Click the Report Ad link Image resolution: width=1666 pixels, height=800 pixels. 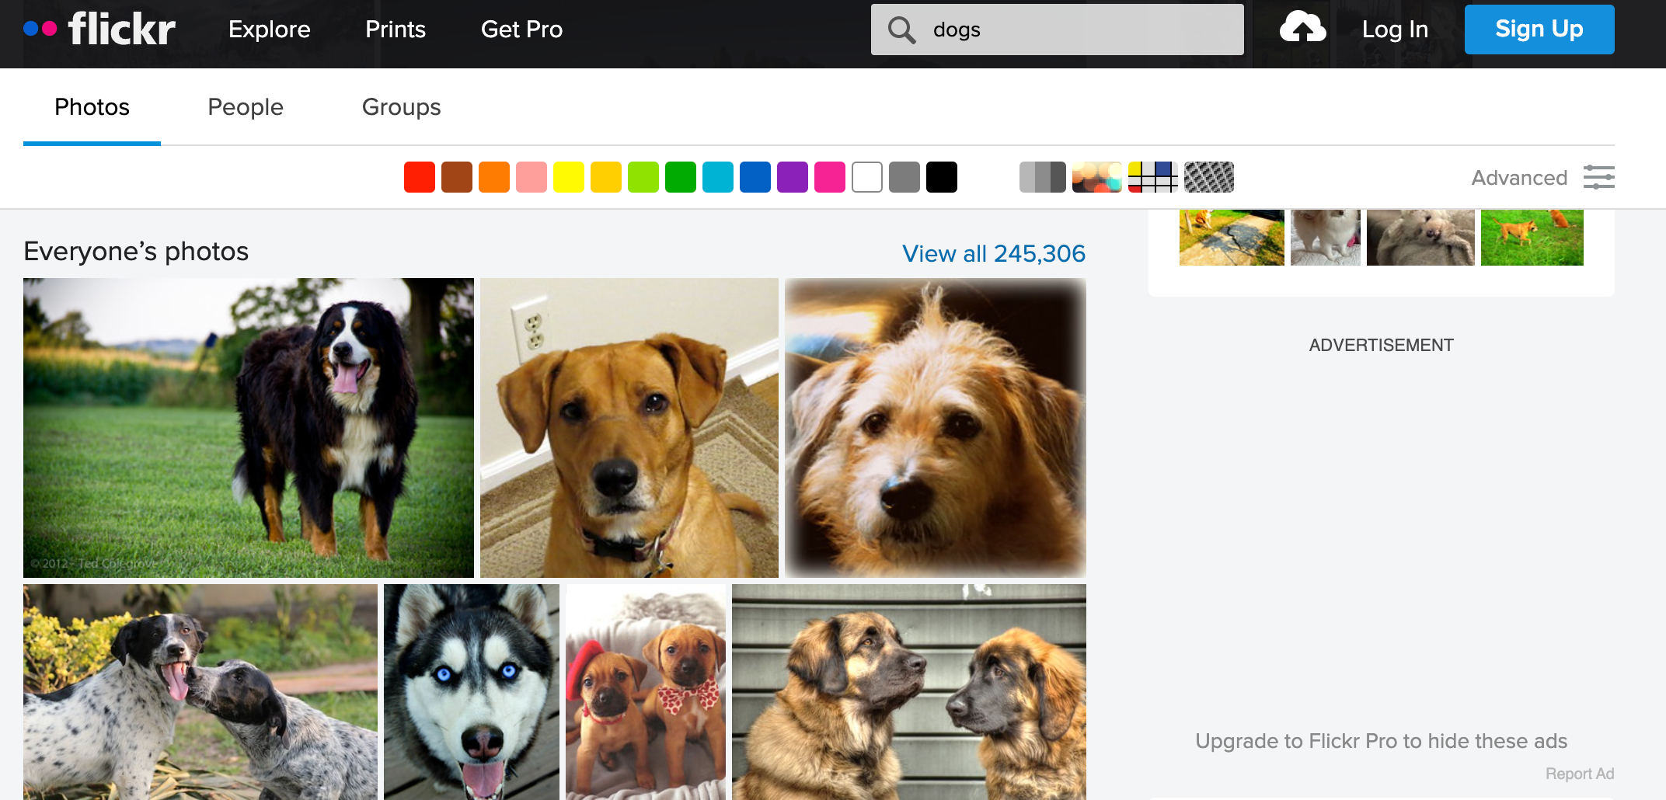(1581, 774)
